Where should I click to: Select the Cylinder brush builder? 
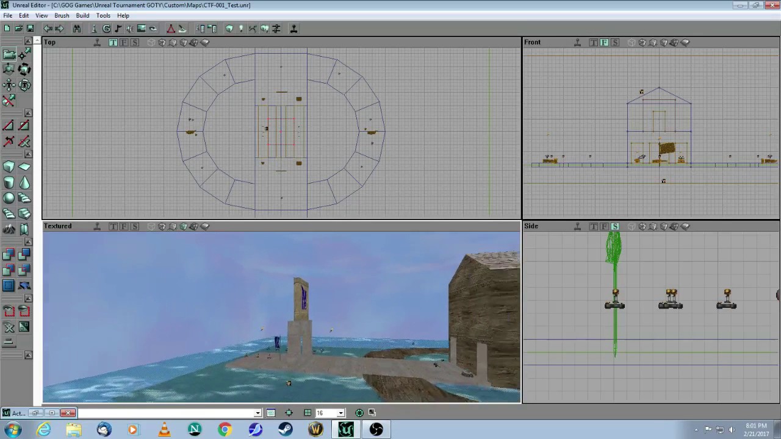[9, 182]
